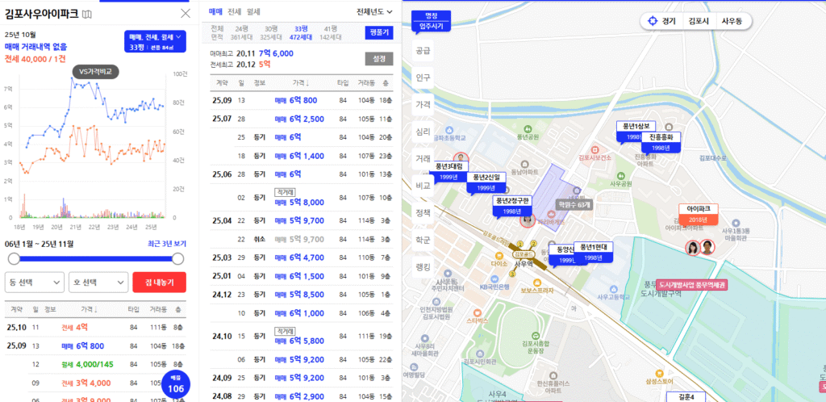Click the 김포시 breadcrumb
This screenshot has width=826, height=402.
point(699,21)
